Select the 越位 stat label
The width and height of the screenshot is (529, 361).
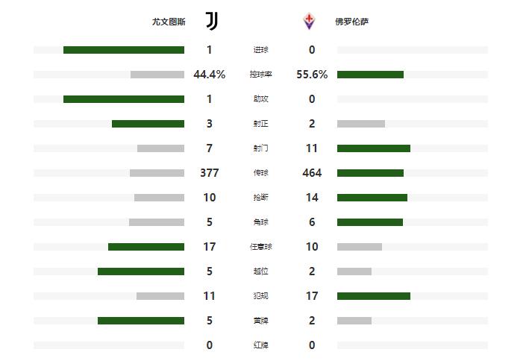[x=260, y=271]
